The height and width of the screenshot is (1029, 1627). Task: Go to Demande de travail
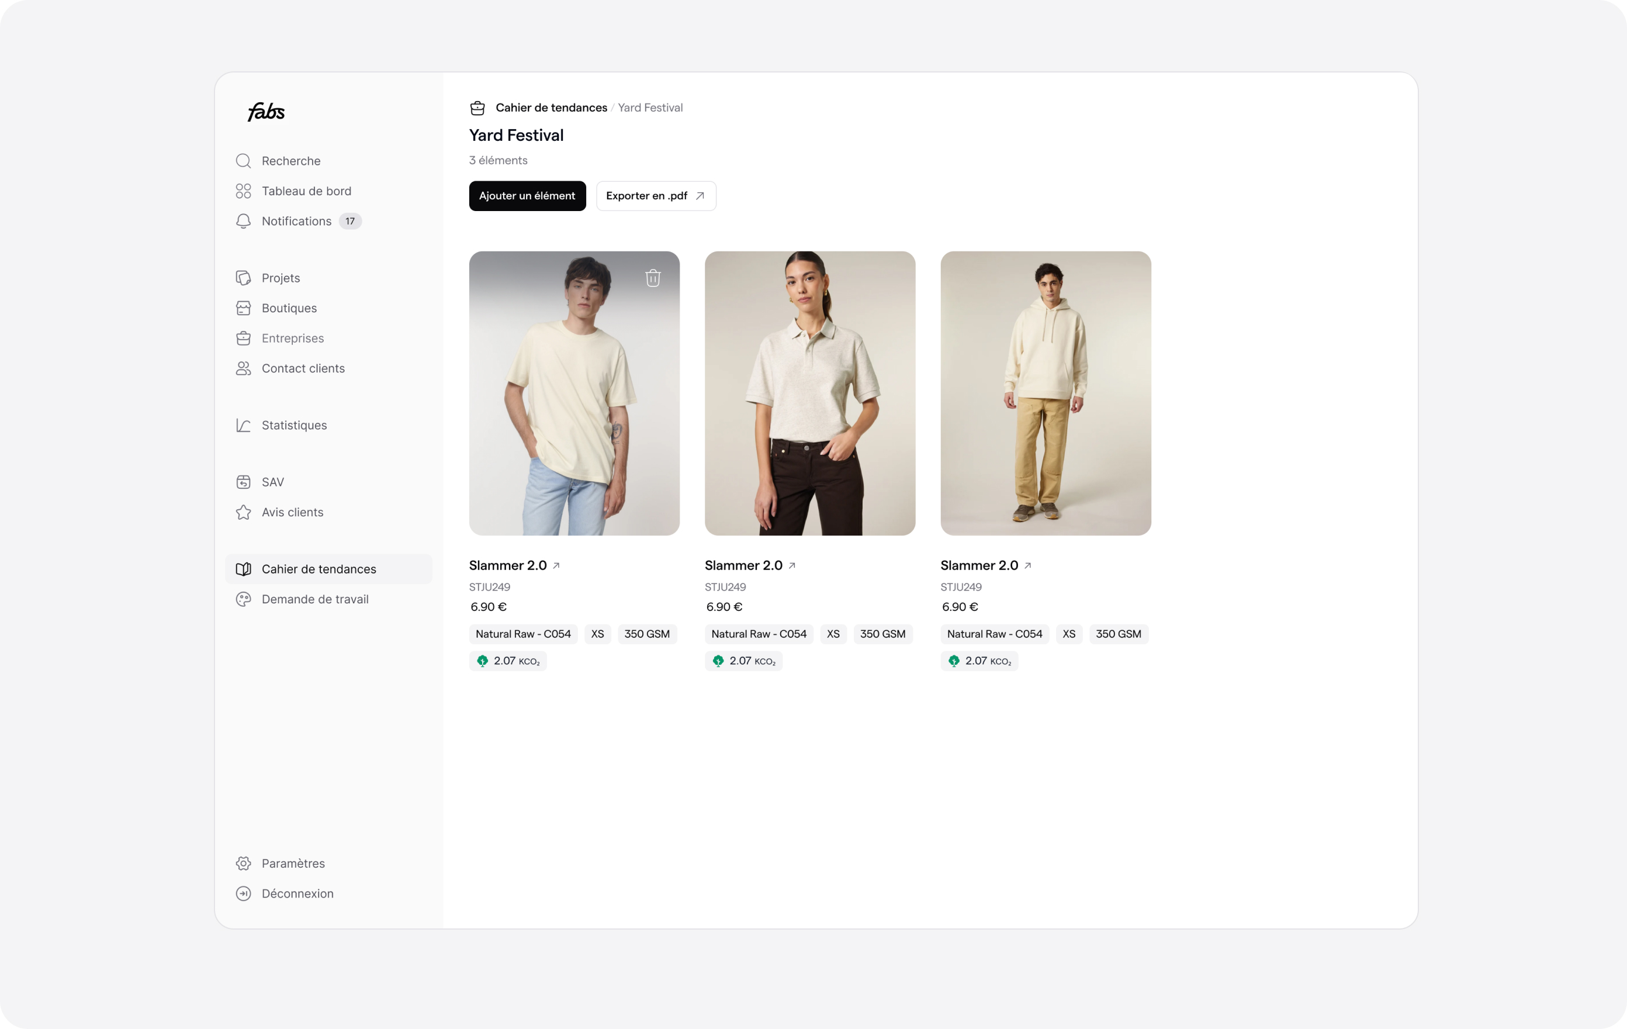tap(315, 600)
